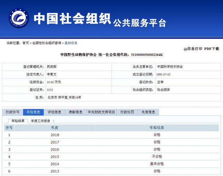
Task: Click the 不合格 result for 2015
Action: click(157, 157)
